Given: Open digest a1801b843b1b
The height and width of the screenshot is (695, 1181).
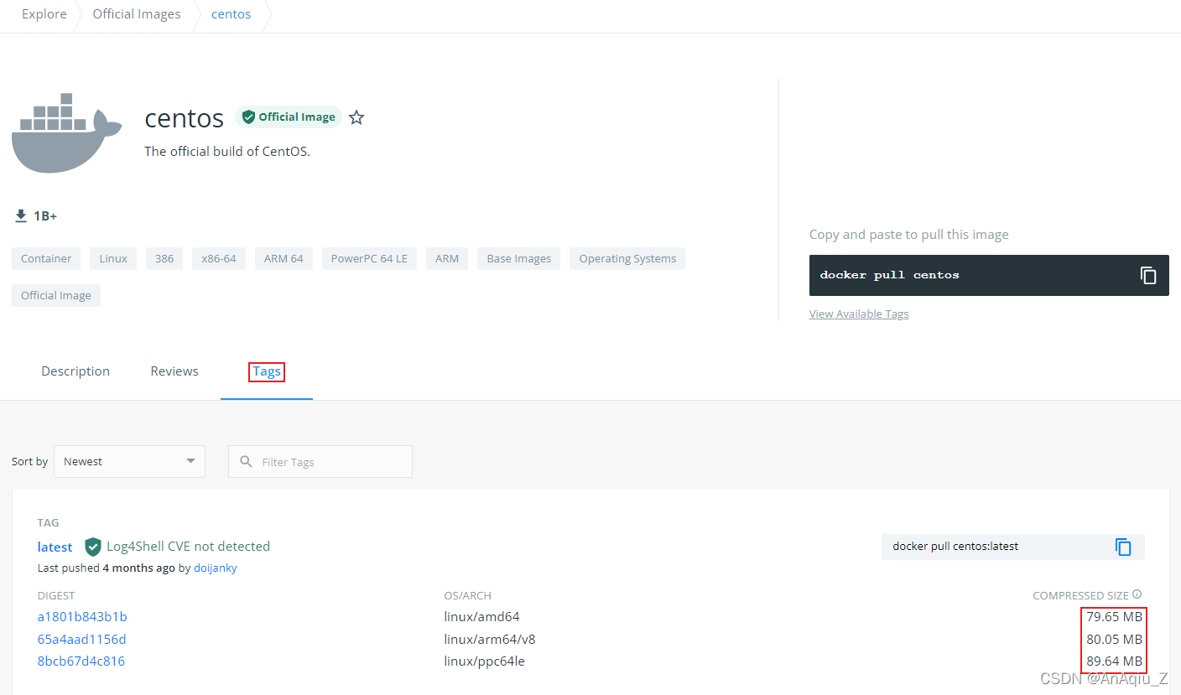Looking at the screenshot, I should (x=82, y=617).
